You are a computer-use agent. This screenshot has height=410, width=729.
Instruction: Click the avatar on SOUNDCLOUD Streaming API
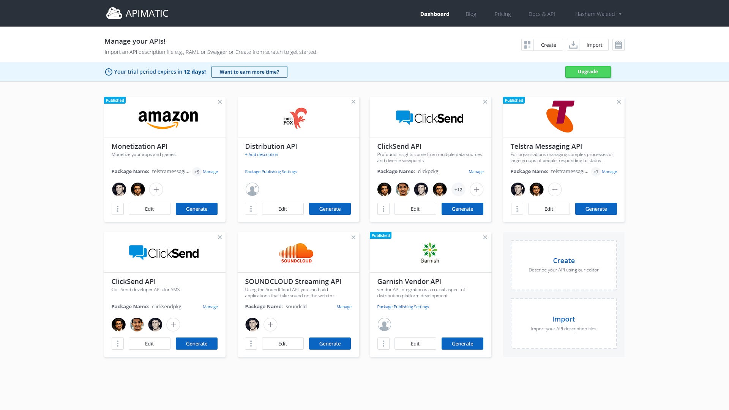tap(252, 325)
